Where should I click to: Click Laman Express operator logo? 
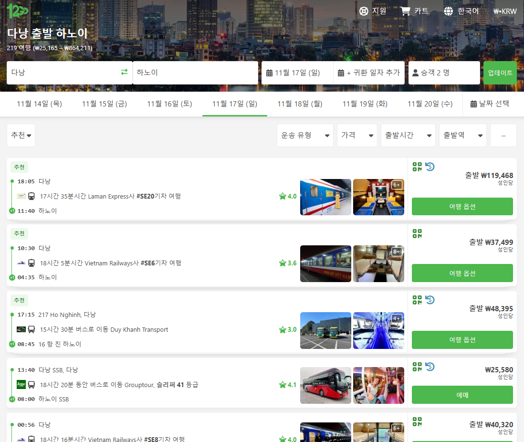21,196
